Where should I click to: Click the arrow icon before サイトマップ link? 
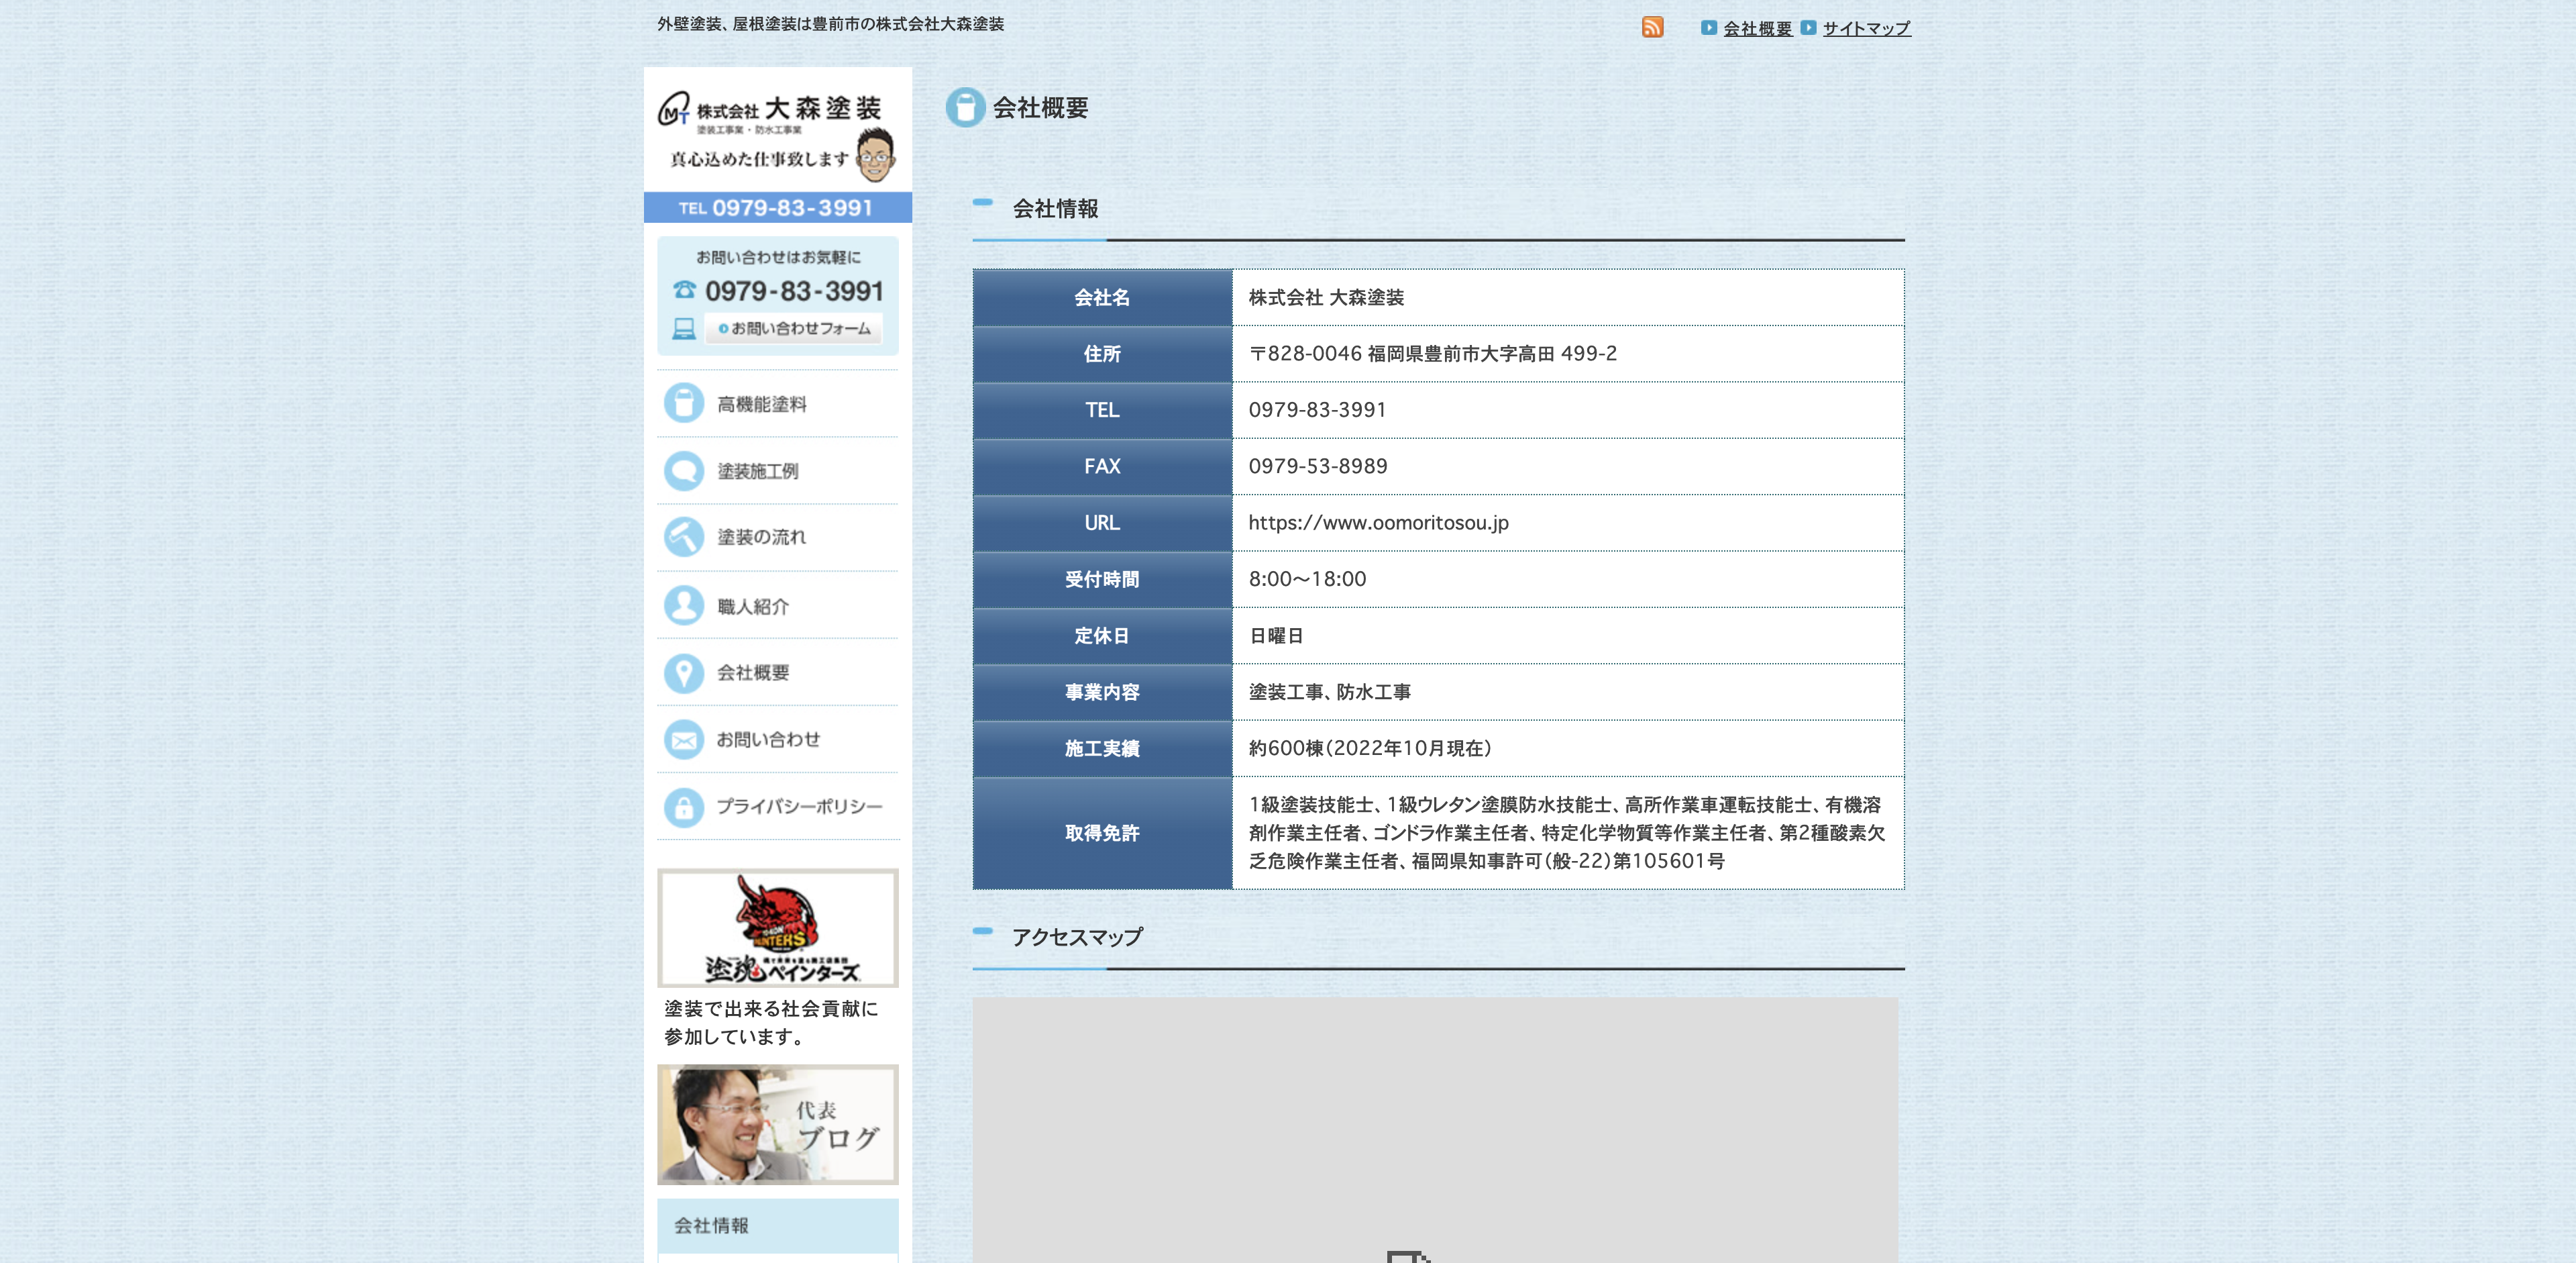tap(1808, 28)
